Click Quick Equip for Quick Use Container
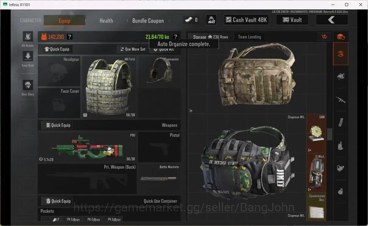The width and height of the screenshot is (368, 226). tap(57, 201)
